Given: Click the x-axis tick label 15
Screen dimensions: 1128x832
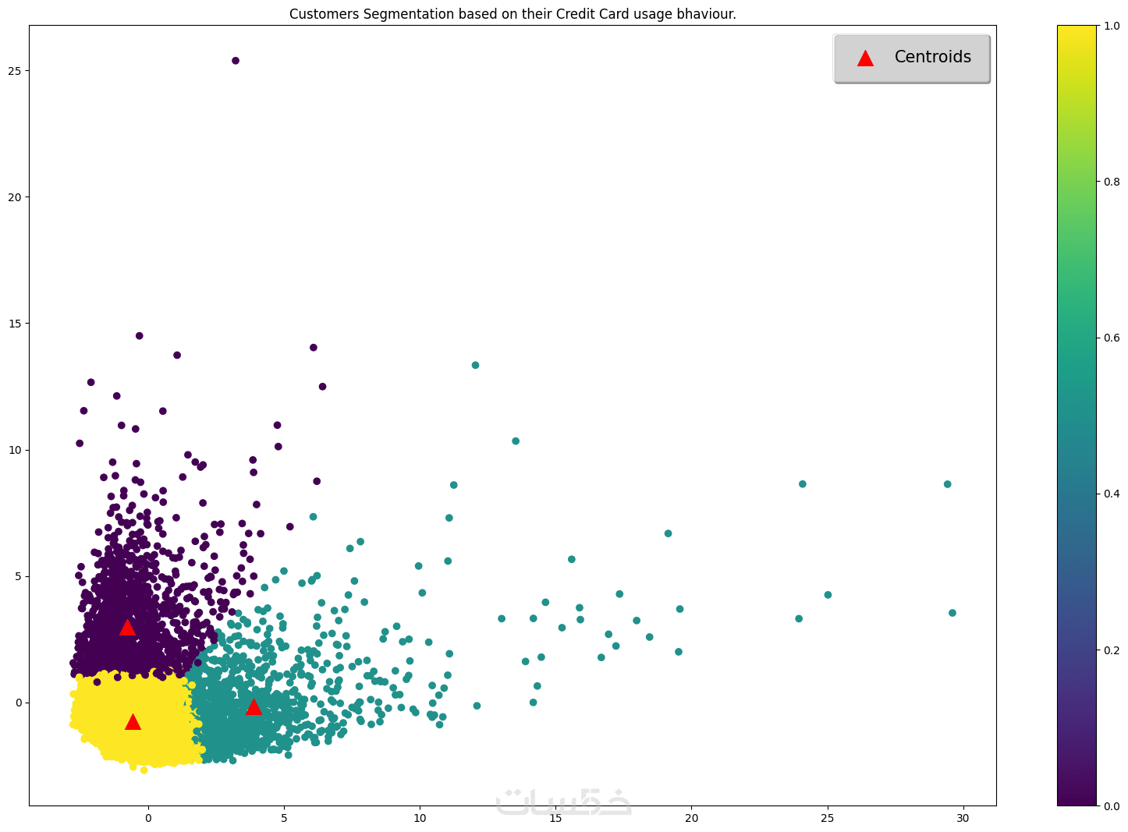Looking at the screenshot, I should (x=555, y=818).
